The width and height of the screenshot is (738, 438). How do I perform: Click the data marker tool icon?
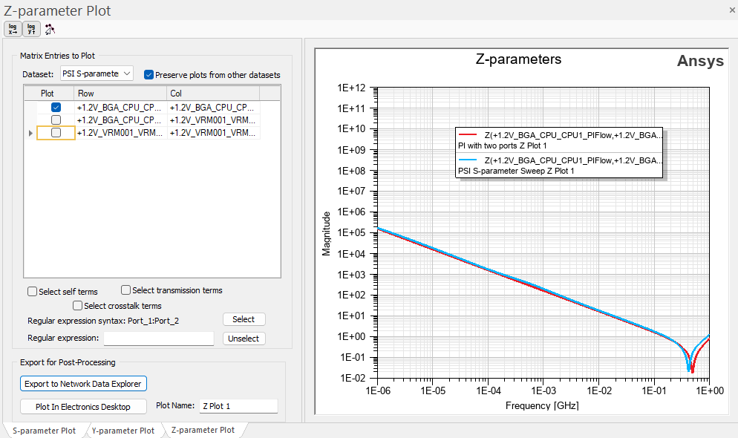coord(50,29)
